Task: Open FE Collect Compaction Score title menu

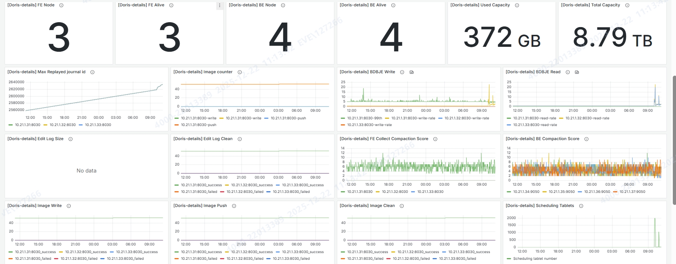Action: point(384,139)
